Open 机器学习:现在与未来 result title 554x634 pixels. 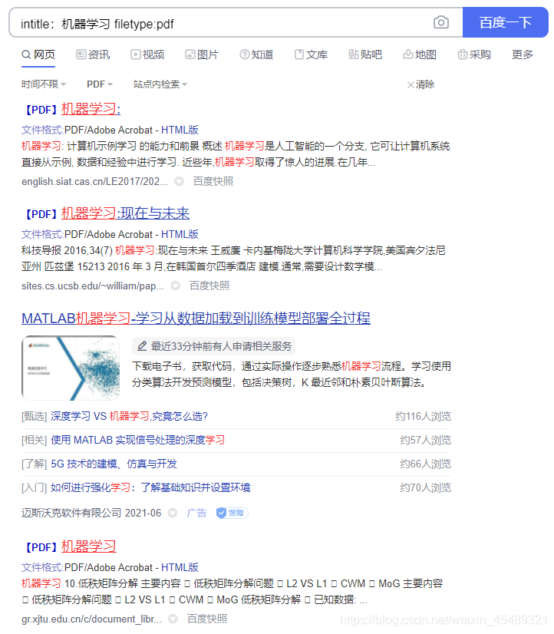pos(125,213)
